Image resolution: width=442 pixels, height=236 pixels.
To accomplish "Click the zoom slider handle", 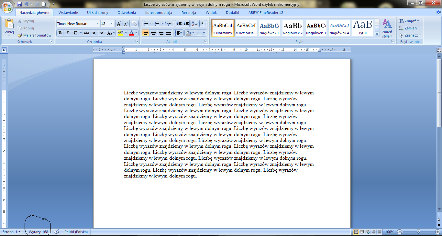I will (418, 231).
